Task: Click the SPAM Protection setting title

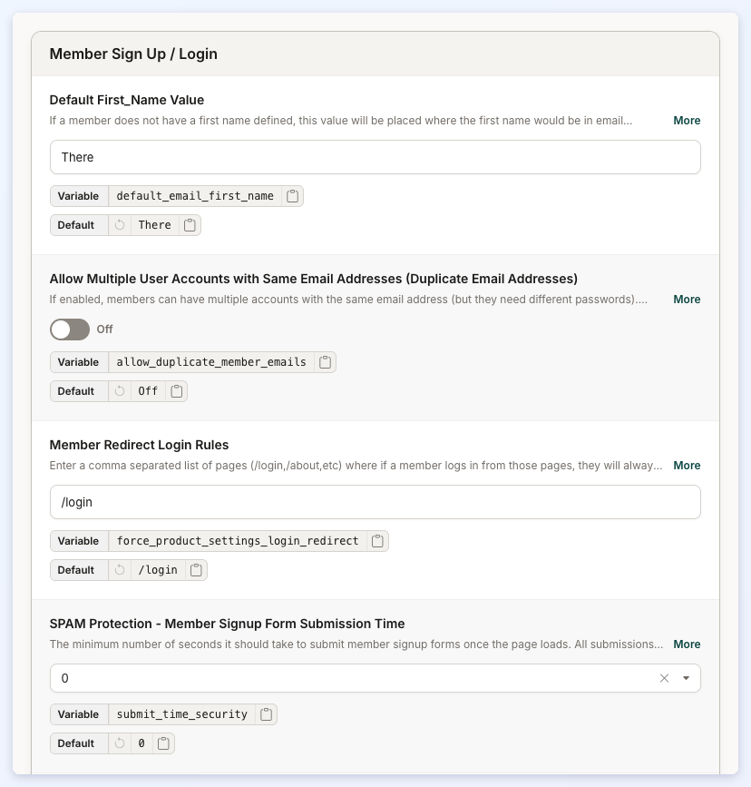Action: tap(228, 624)
